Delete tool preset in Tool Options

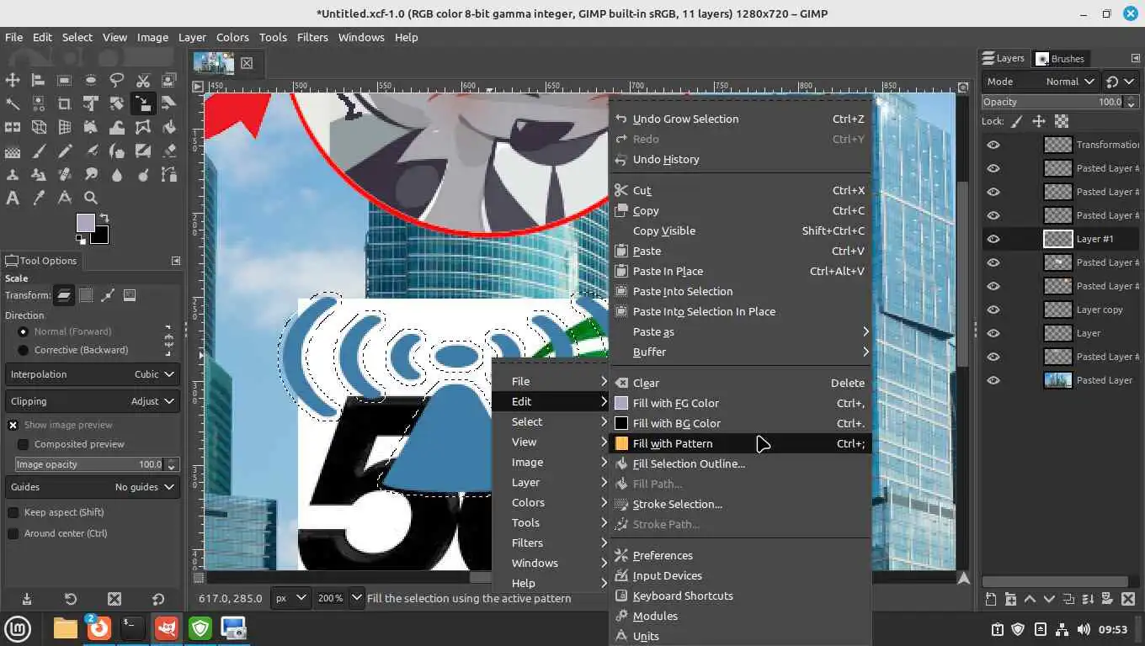point(114,599)
